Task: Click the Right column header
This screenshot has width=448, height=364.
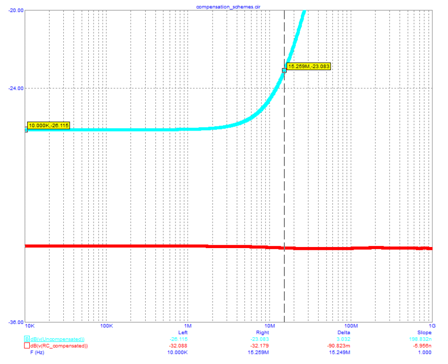Action: [x=262, y=332]
